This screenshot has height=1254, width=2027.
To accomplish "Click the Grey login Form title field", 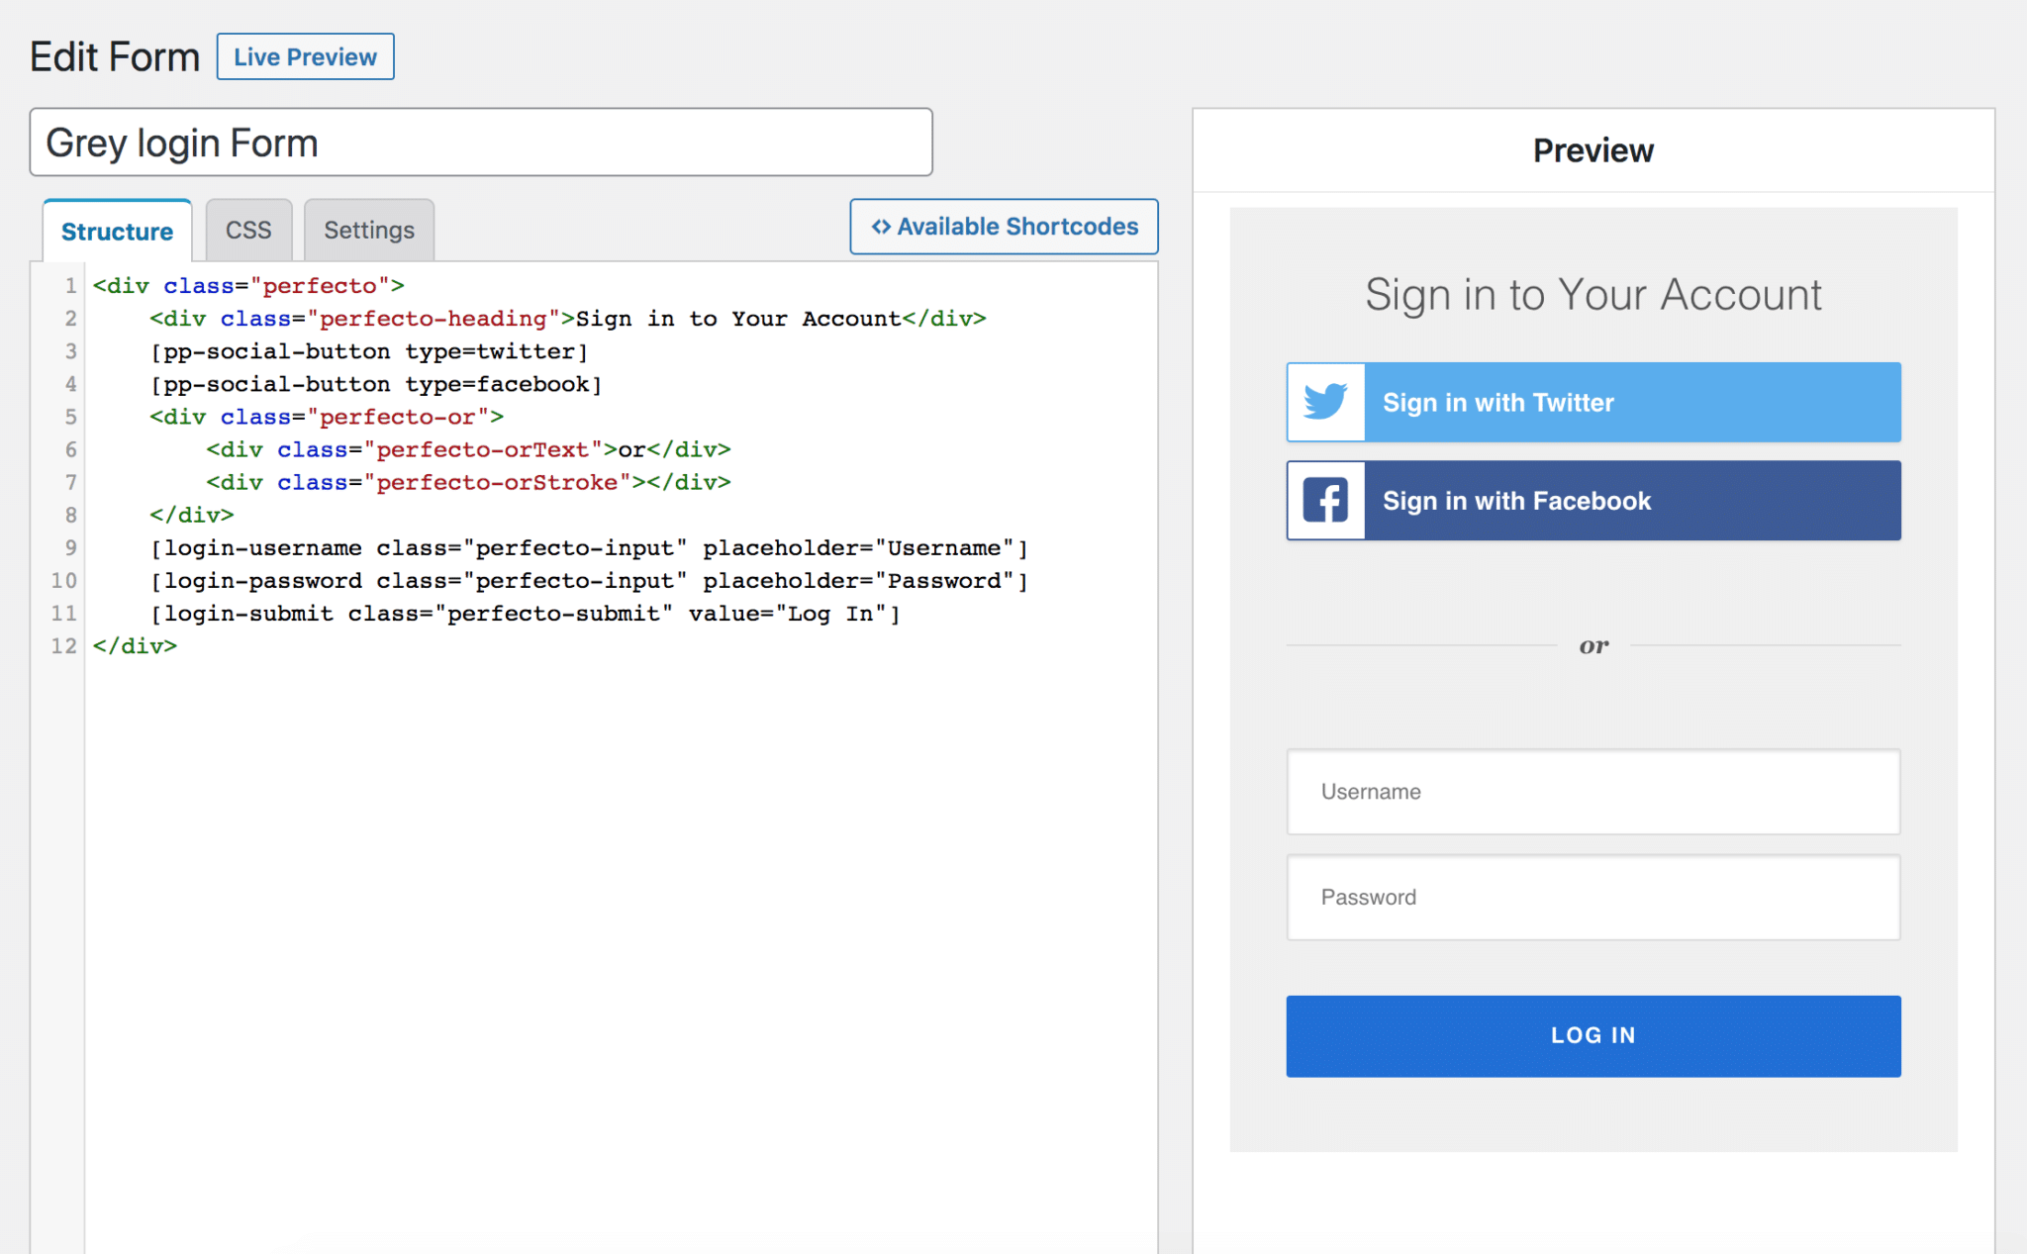I will [x=481, y=143].
